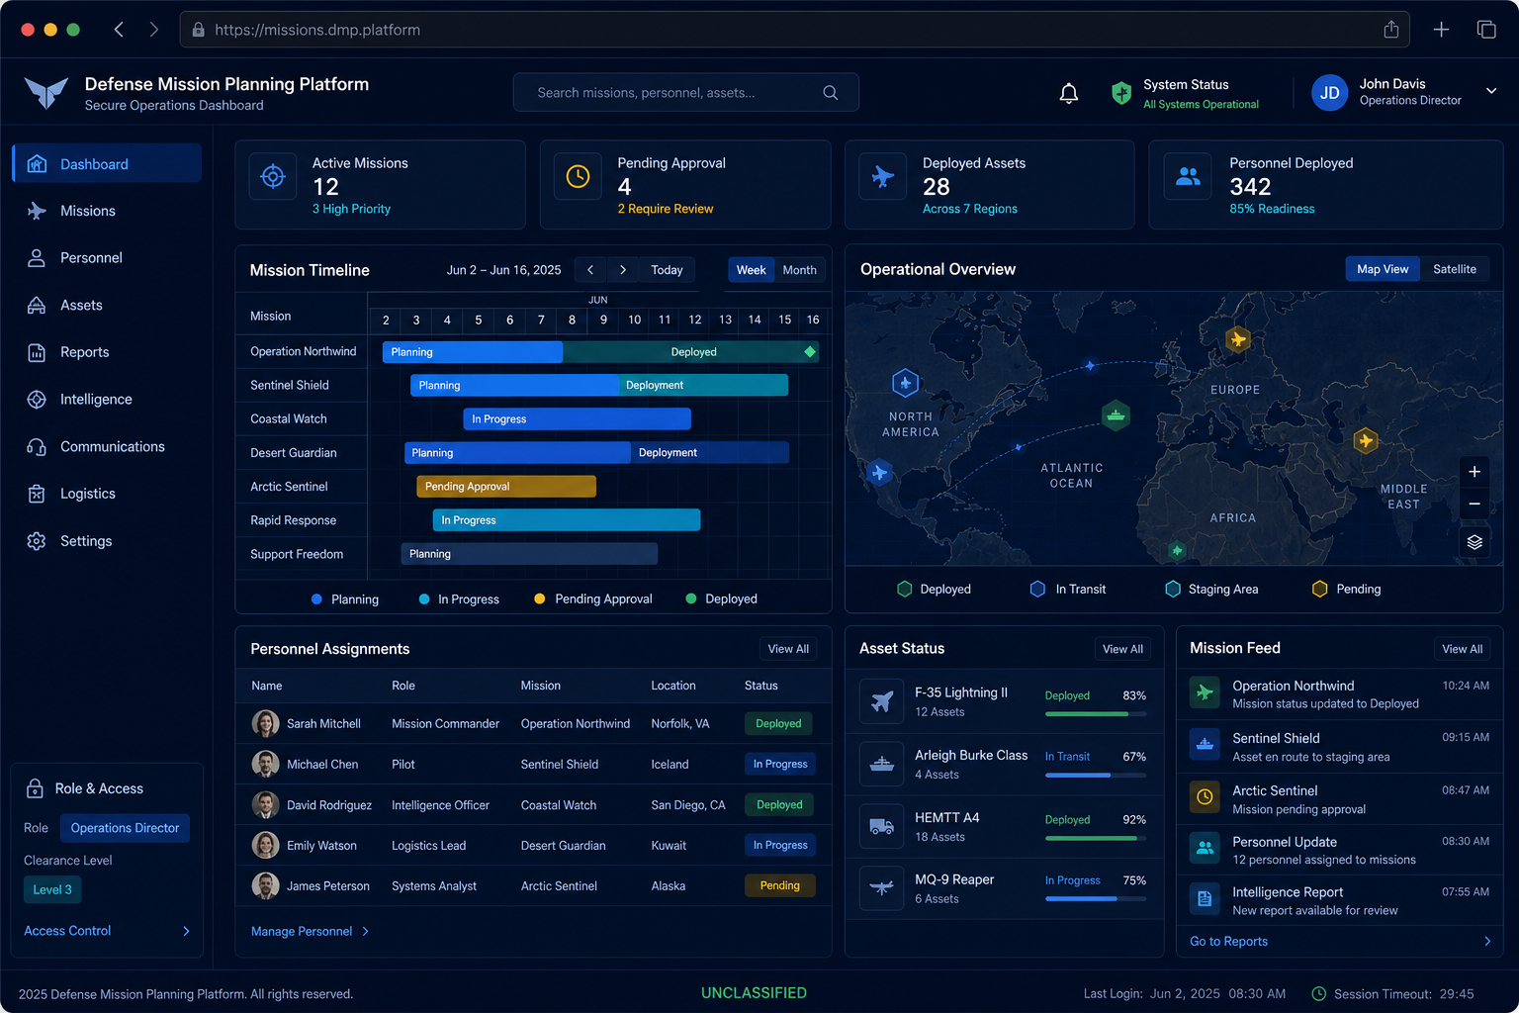Click the F-35 Lightning II 83% progress bar

[x=1096, y=713]
